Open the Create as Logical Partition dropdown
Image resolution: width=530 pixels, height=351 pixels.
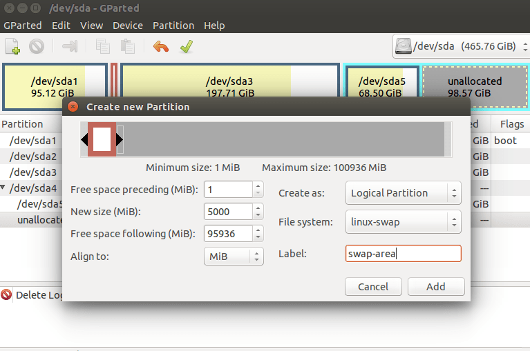click(404, 193)
